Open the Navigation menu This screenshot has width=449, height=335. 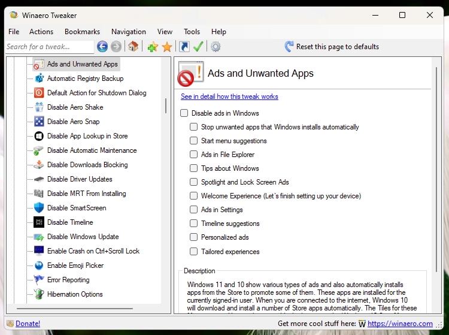pos(129,32)
